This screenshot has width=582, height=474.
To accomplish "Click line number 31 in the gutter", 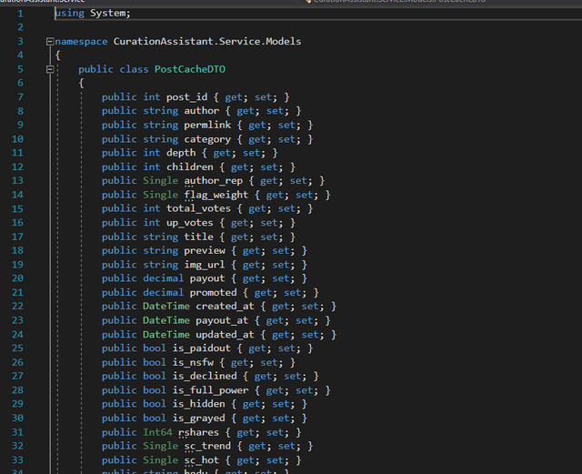I will [17, 433].
